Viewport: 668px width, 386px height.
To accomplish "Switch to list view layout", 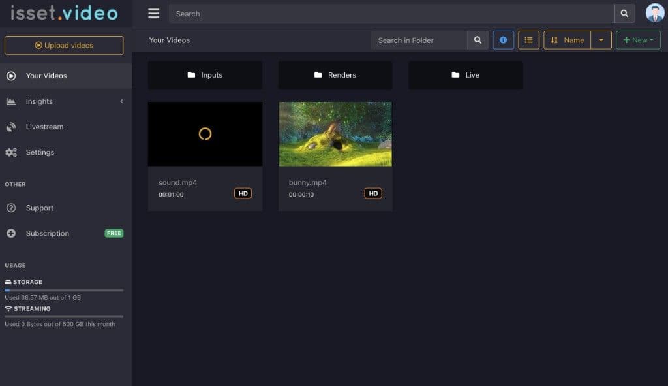I will coord(528,40).
